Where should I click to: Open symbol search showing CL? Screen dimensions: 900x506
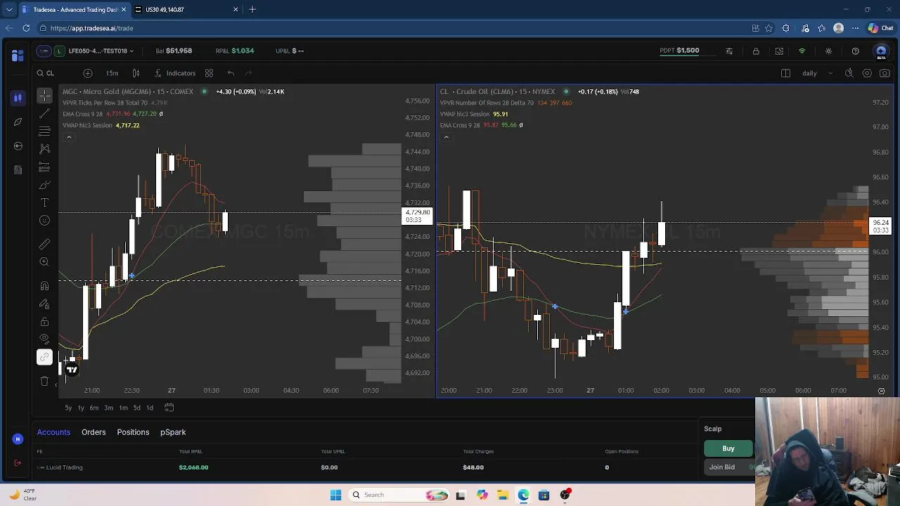pos(46,73)
